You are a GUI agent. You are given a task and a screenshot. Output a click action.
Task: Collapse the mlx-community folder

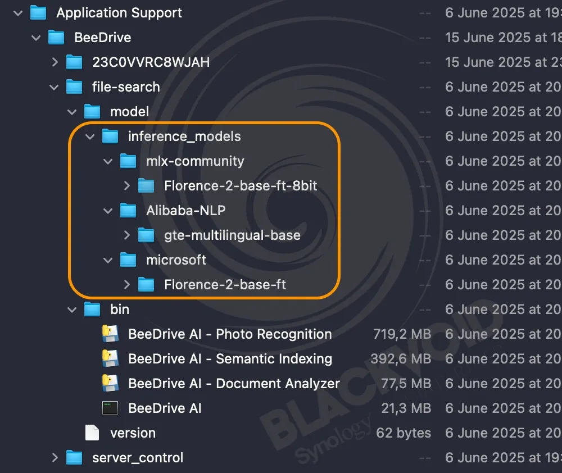(108, 161)
